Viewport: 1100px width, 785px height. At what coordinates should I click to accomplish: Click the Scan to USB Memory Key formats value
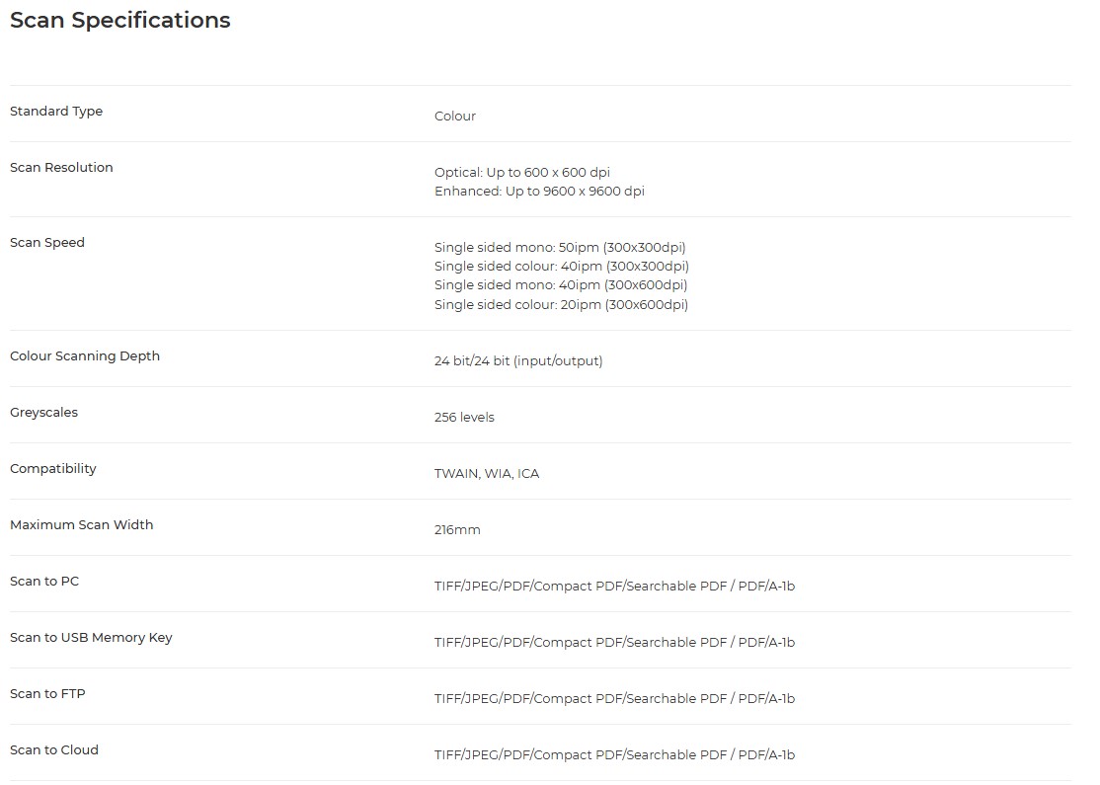pos(614,642)
